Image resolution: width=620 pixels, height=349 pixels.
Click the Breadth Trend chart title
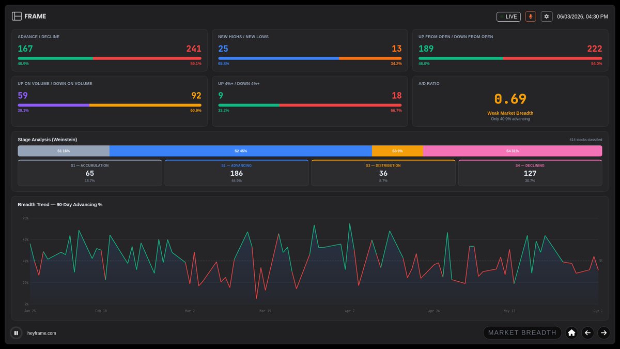pos(60,204)
